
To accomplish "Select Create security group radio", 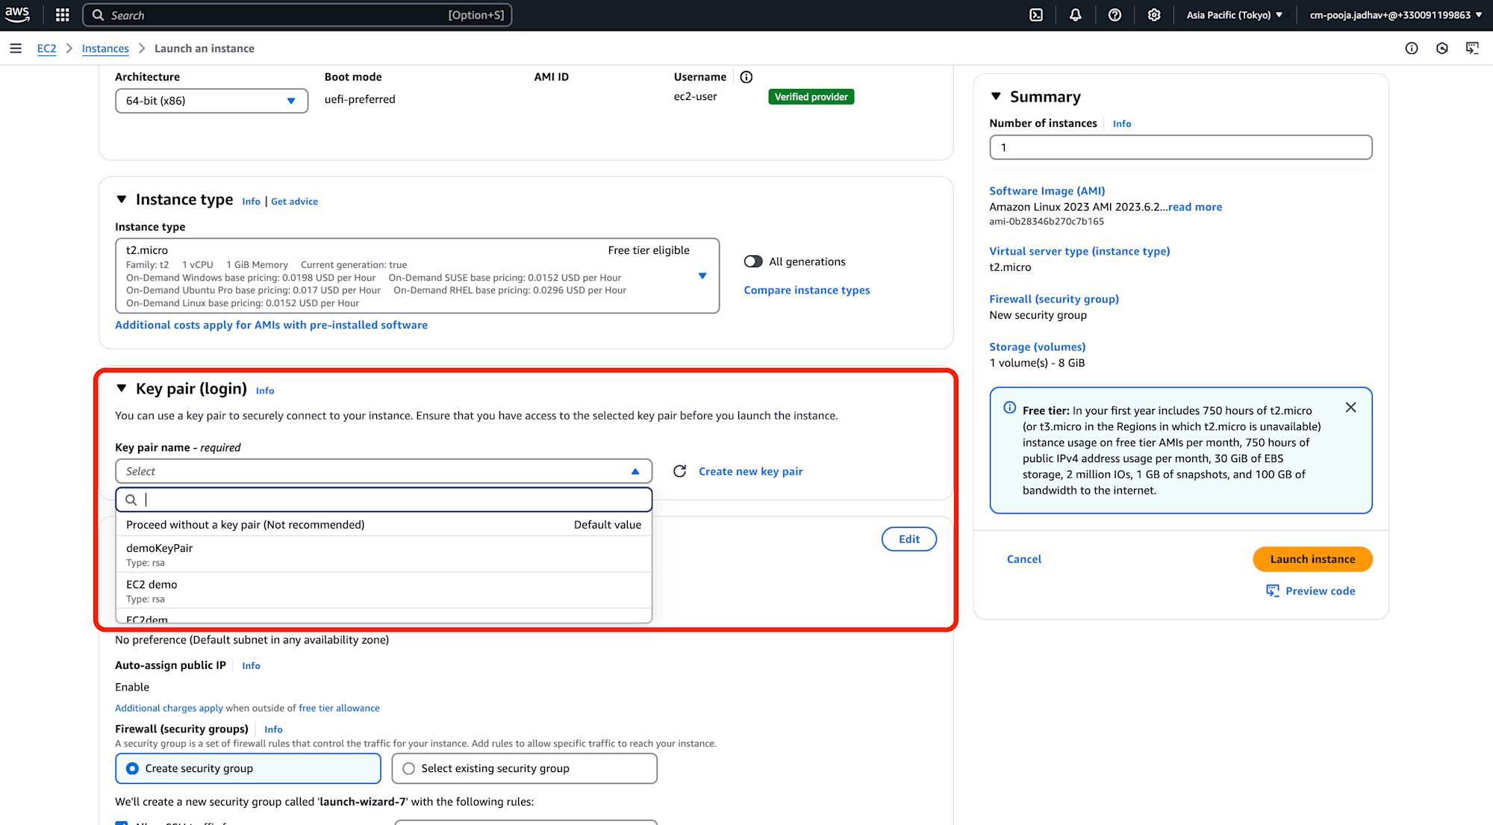I will (x=132, y=768).
